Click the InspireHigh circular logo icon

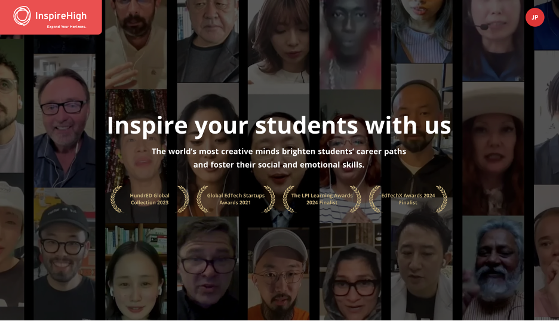pyautogui.click(x=22, y=16)
